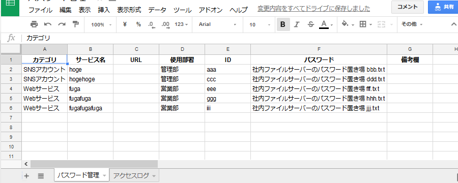Screen dimensions: 458x183
Task: Open the 123 number format dropdown
Action: click(x=181, y=24)
